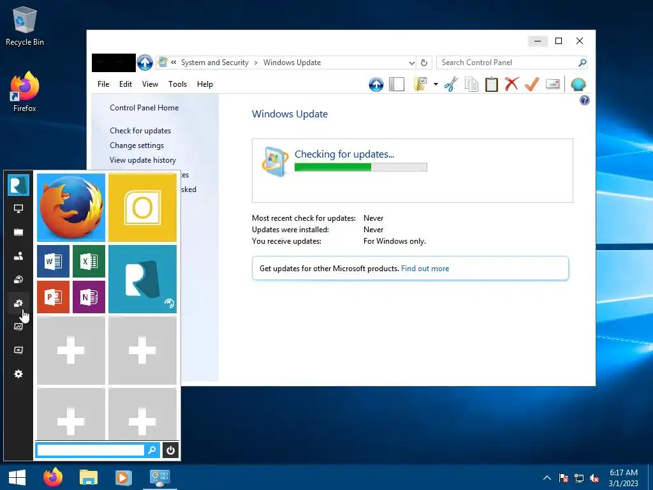Click the start menu search magnifier button
The height and width of the screenshot is (490, 653).
click(152, 450)
